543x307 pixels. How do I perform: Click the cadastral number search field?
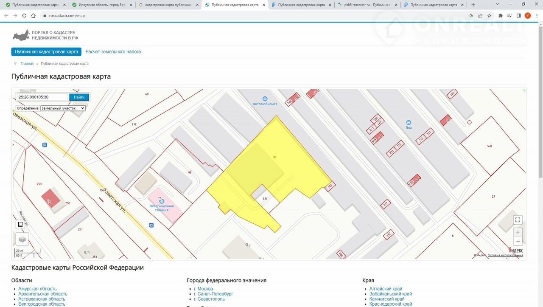click(42, 97)
